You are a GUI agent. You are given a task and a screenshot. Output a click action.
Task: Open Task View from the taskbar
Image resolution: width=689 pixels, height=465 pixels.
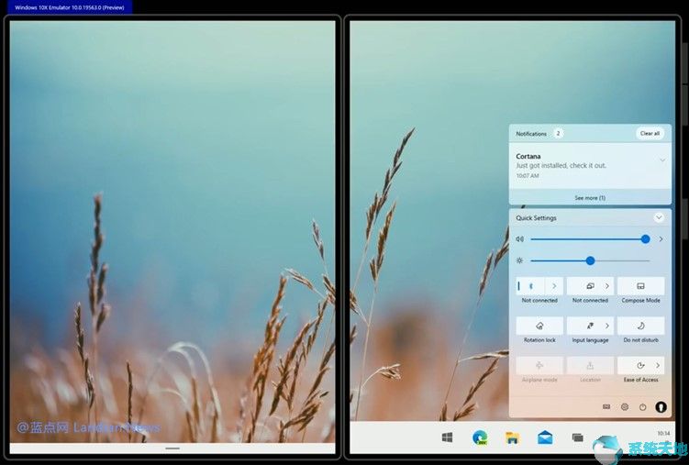577,437
